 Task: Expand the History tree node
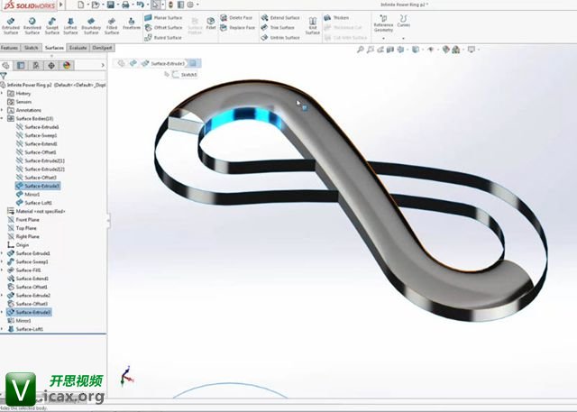2,94
